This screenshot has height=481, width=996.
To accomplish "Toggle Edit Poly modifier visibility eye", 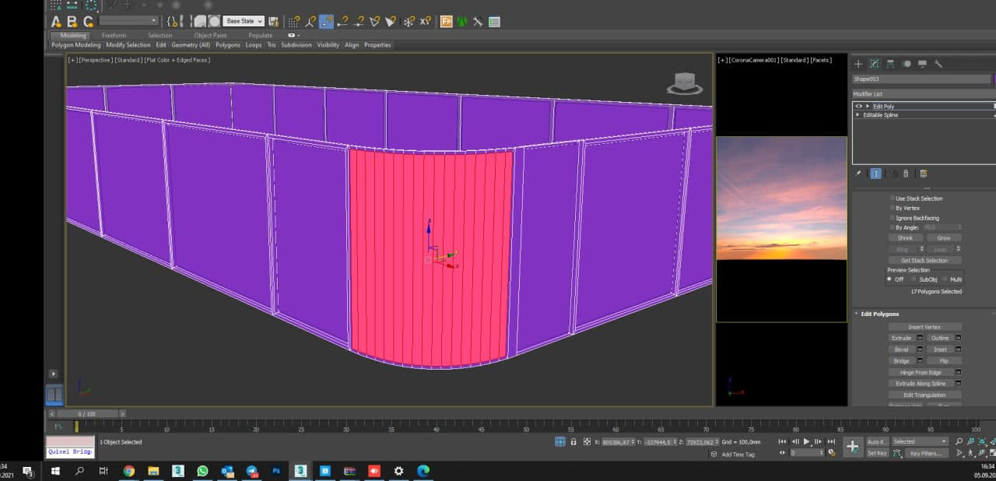I will pyautogui.click(x=859, y=106).
